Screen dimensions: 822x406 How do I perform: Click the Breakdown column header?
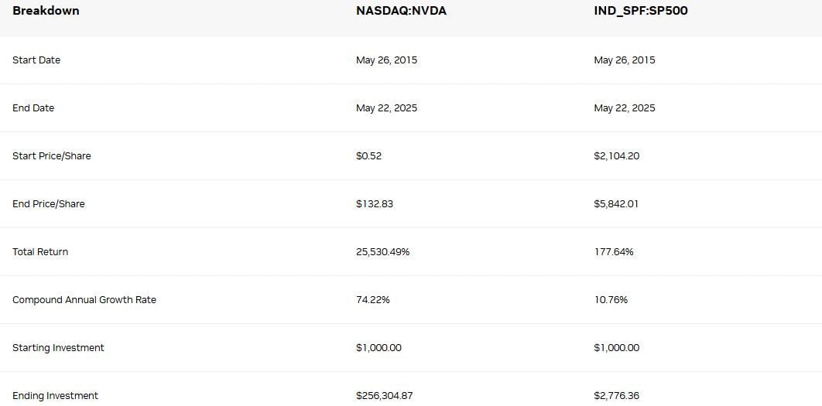(x=46, y=11)
